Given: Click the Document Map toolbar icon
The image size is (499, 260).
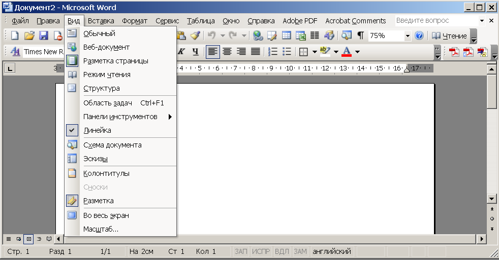Looking at the screenshot, I should [x=346, y=35].
